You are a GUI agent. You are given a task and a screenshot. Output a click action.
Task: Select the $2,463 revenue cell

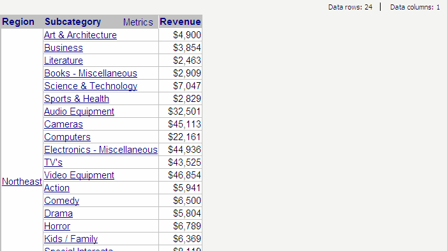tap(180, 61)
